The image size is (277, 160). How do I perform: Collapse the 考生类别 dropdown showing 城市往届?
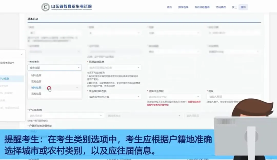point(55,67)
